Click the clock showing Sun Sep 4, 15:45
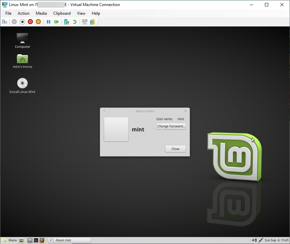 pyautogui.click(x=277, y=240)
